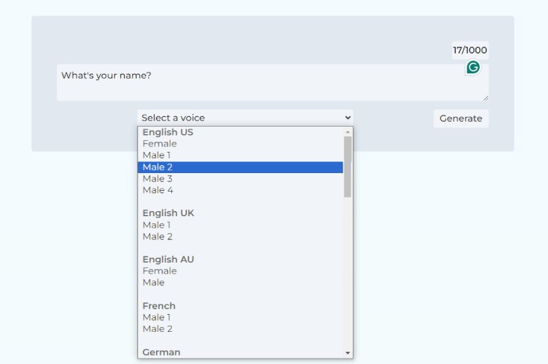Pick English UK Male 2 voice

(x=158, y=237)
